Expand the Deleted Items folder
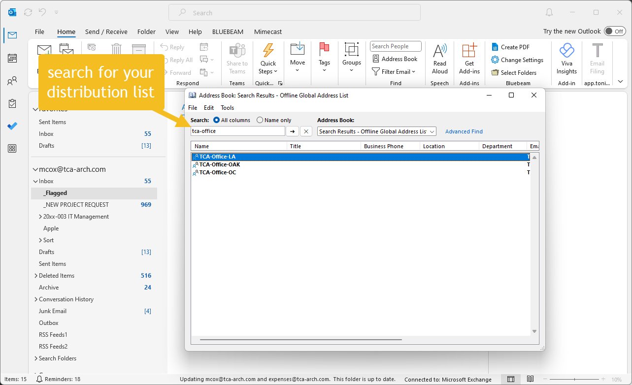 point(36,276)
